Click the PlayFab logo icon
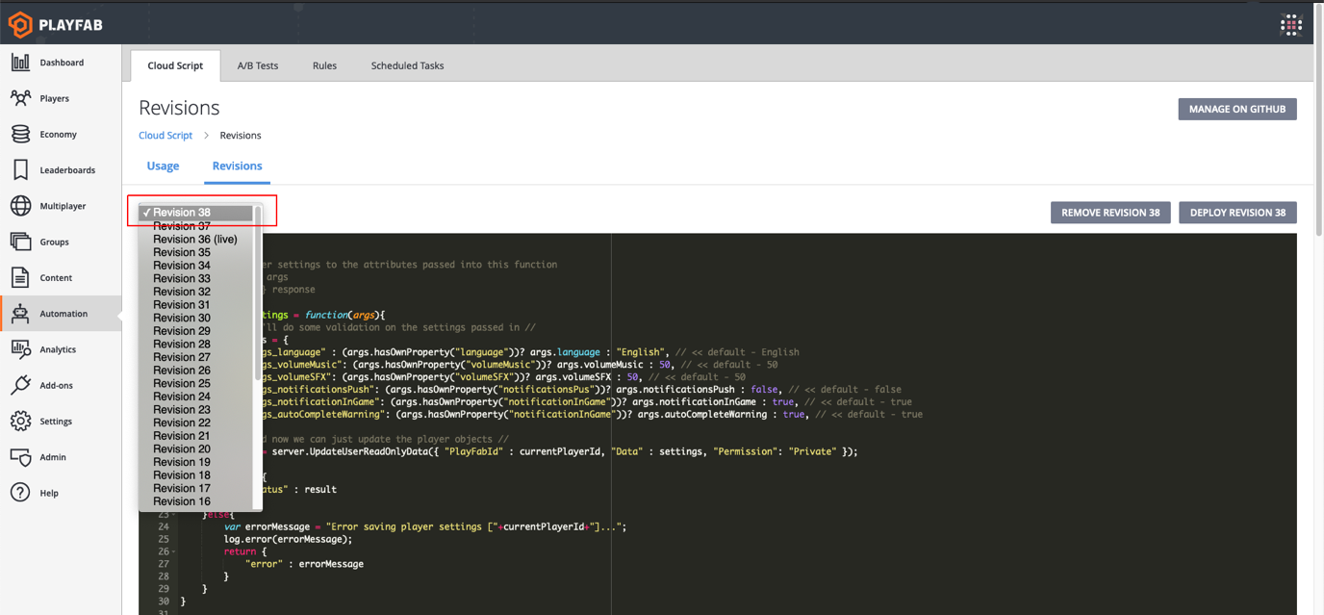 (20, 24)
